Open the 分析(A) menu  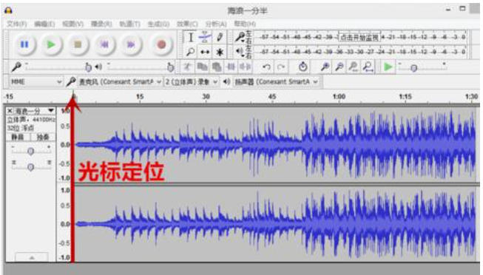(216, 24)
